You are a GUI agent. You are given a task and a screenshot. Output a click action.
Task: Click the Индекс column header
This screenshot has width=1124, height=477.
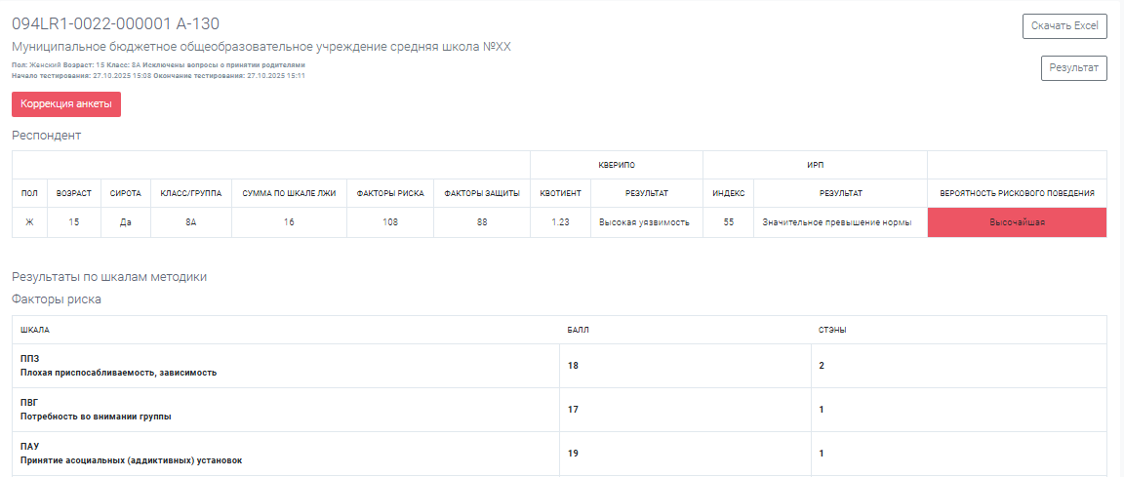click(728, 193)
